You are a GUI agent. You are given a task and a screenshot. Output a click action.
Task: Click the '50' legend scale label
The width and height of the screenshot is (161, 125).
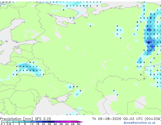tap(78, 124)
